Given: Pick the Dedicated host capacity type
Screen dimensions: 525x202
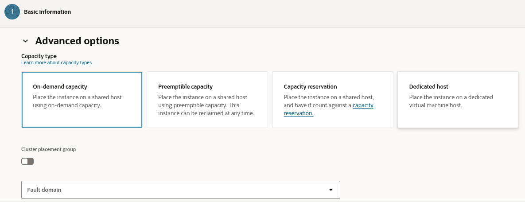Looking at the screenshot, I should click(458, 100).
